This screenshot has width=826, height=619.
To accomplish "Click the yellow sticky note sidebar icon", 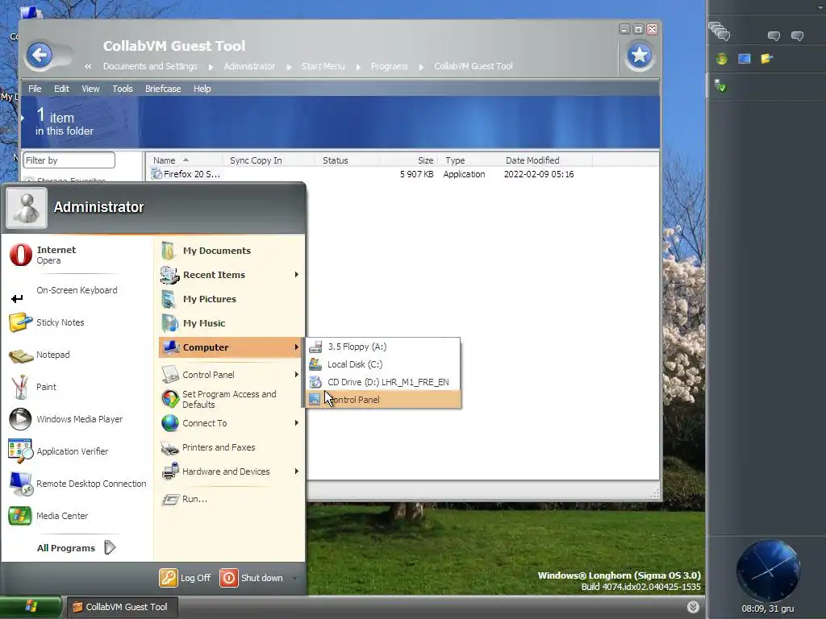I will [766, 58].
